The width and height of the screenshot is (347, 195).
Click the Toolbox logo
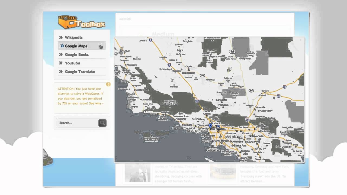click(x=81, y=22)
